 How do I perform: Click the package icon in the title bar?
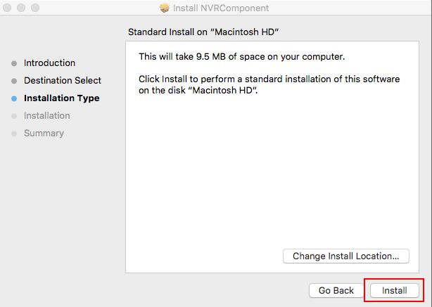[165, 8]
